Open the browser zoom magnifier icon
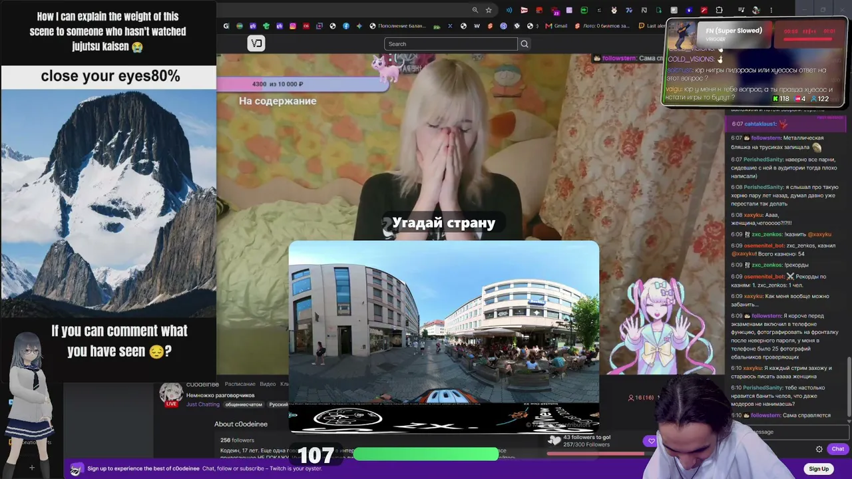The height and width of the screenshot is (479, 852). pyautogui.click(x=475, y=10)
